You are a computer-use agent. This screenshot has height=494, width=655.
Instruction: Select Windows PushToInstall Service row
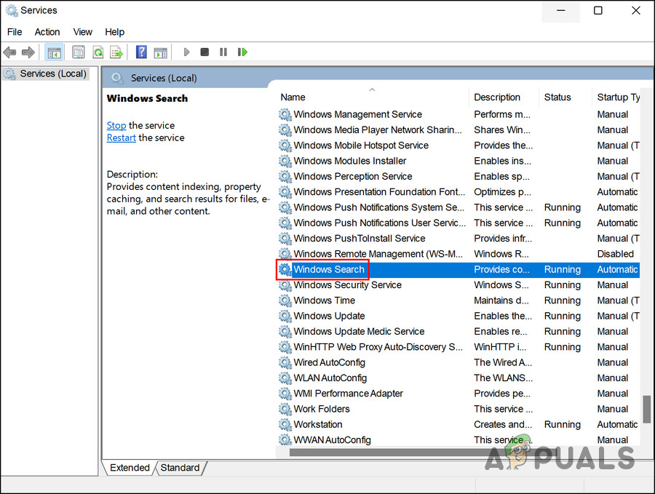tap(458, 239)
